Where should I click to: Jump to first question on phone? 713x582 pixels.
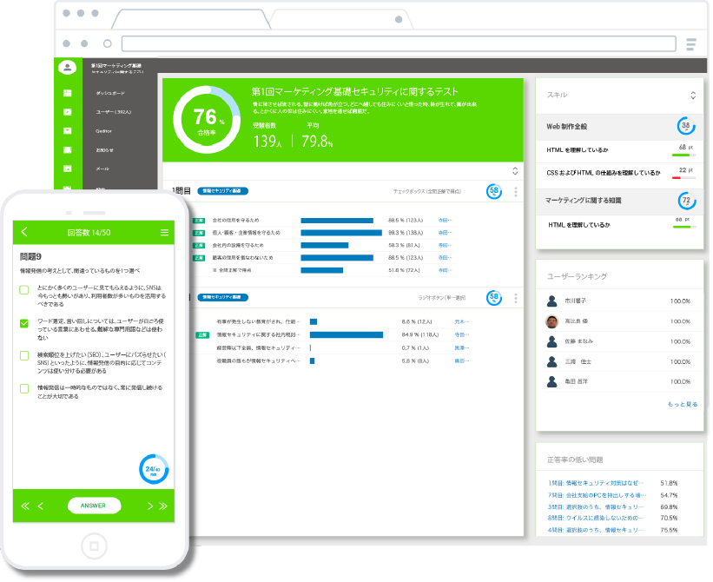25,506
